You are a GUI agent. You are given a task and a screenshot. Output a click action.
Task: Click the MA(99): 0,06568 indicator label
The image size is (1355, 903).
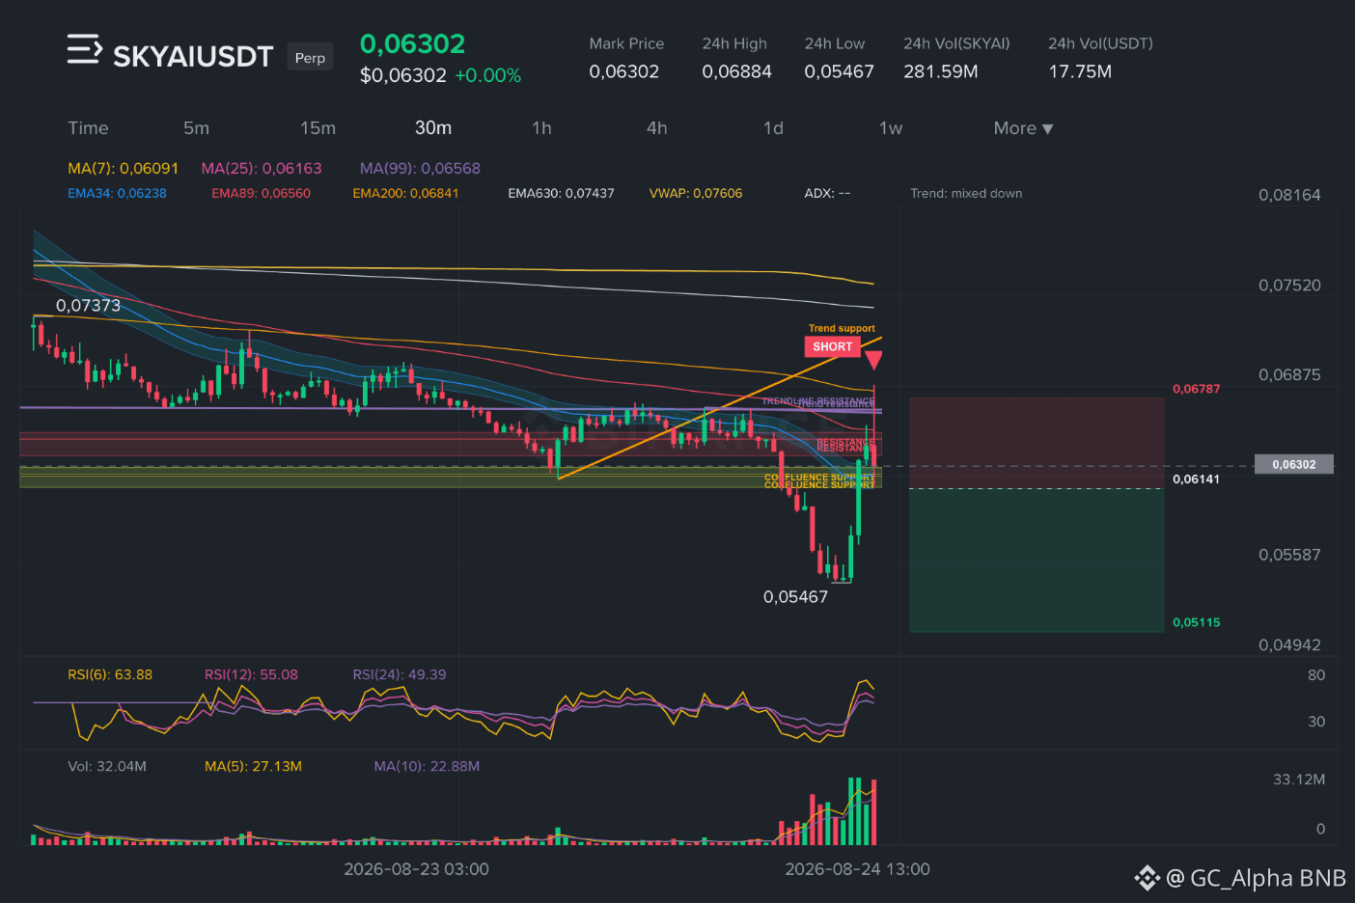pyautogui.click(x=420, y=168)
